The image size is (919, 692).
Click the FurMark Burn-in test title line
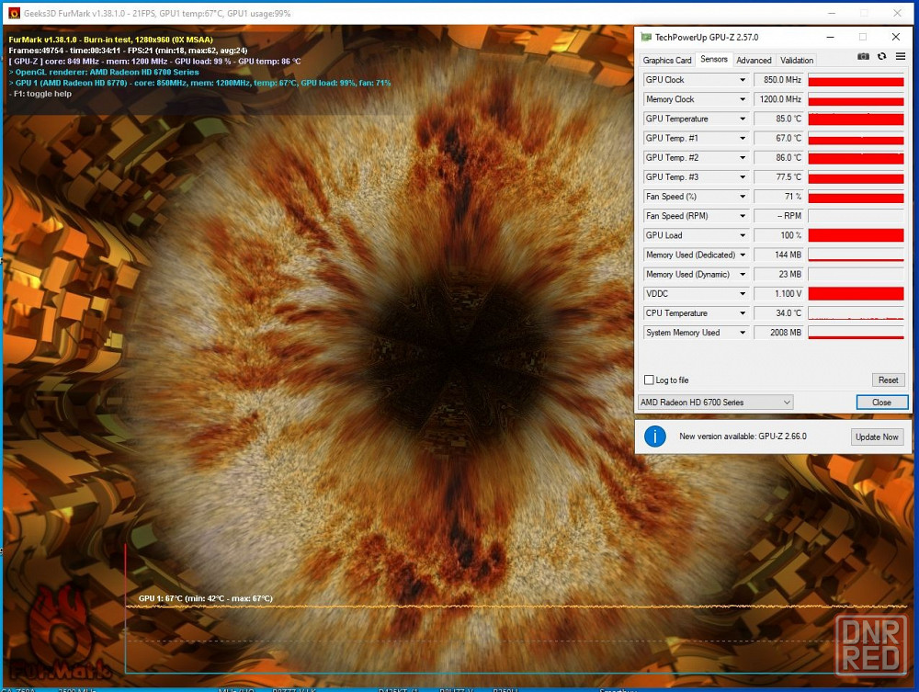tap(111, 40)
